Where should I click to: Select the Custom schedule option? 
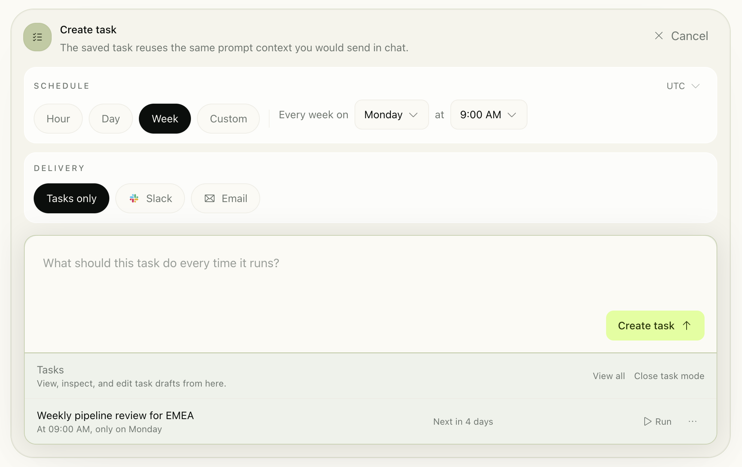[x=228, y=119]
